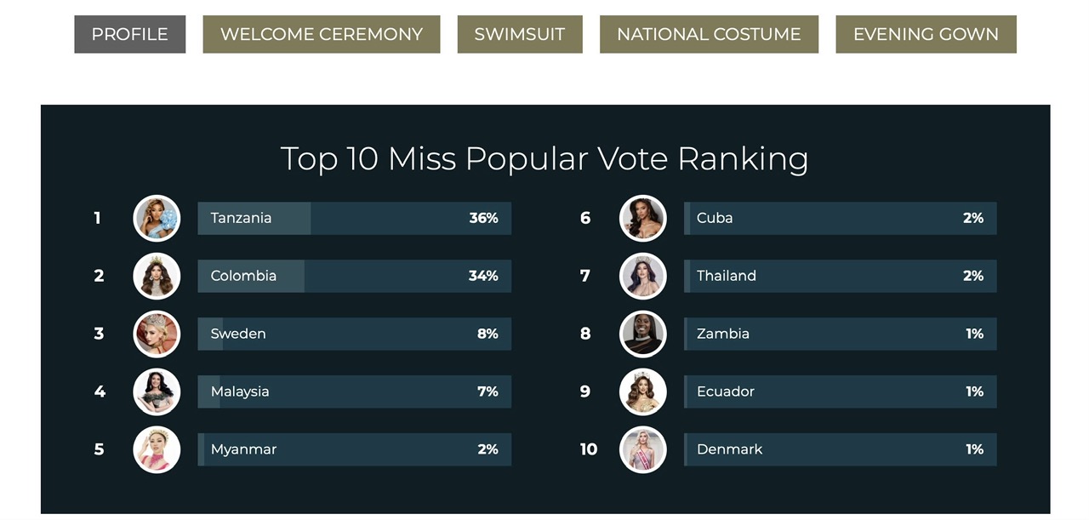The height and width of the screenshot is (520, 1089).
Task: Select the Swimsuit tab
Action: [519, 35]
